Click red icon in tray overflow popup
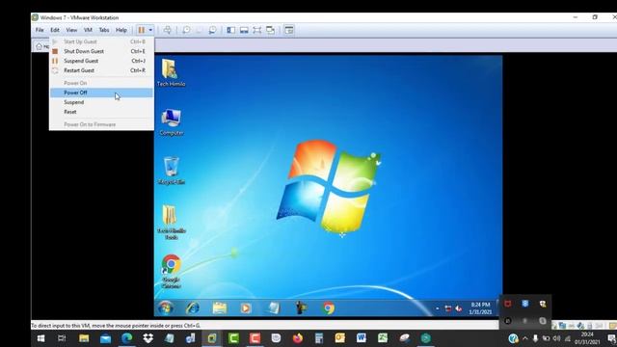The width and height of the screenshot is (617, 347). tap(508, 304)
